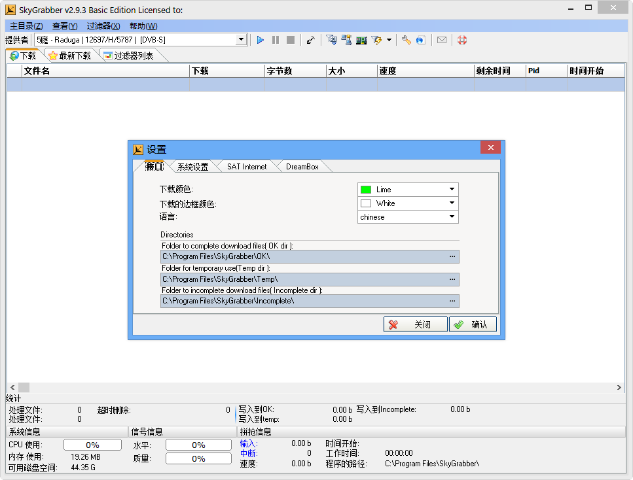Screen dimensions: 633x480
Task: Click the 关闭 button in settings
Action: pos(416,324)
